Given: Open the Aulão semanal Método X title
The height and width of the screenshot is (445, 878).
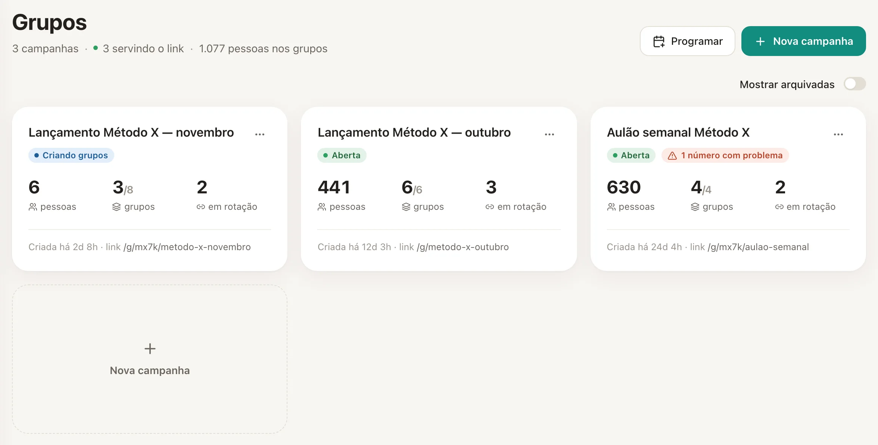Looking at the screenshot, I should coord(678,133).
